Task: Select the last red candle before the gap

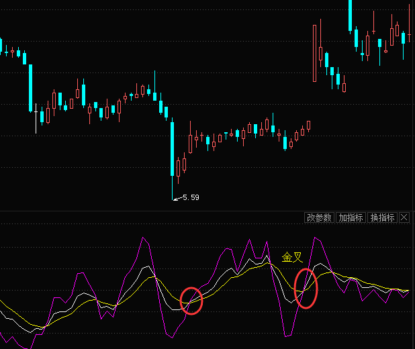Action: (309, 125)
